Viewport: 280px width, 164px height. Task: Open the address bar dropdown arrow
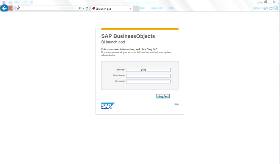[83, 8]
